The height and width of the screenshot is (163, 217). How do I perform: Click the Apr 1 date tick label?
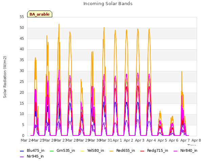coord(117,140)
